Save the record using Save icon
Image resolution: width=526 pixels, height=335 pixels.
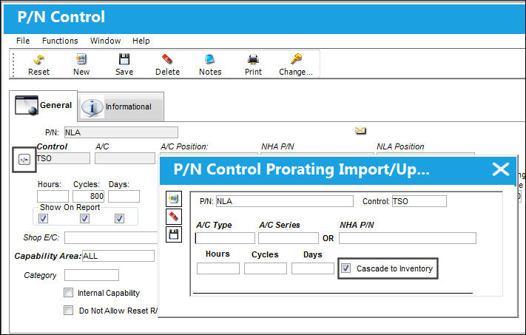[x=124, y=59]
